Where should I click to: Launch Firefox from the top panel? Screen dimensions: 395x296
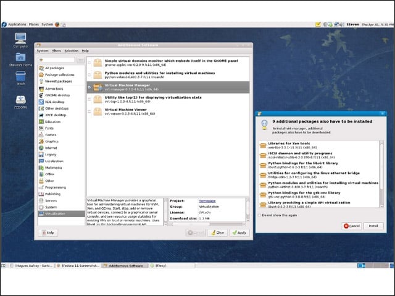pyautogui.click(x=57, y=25)
